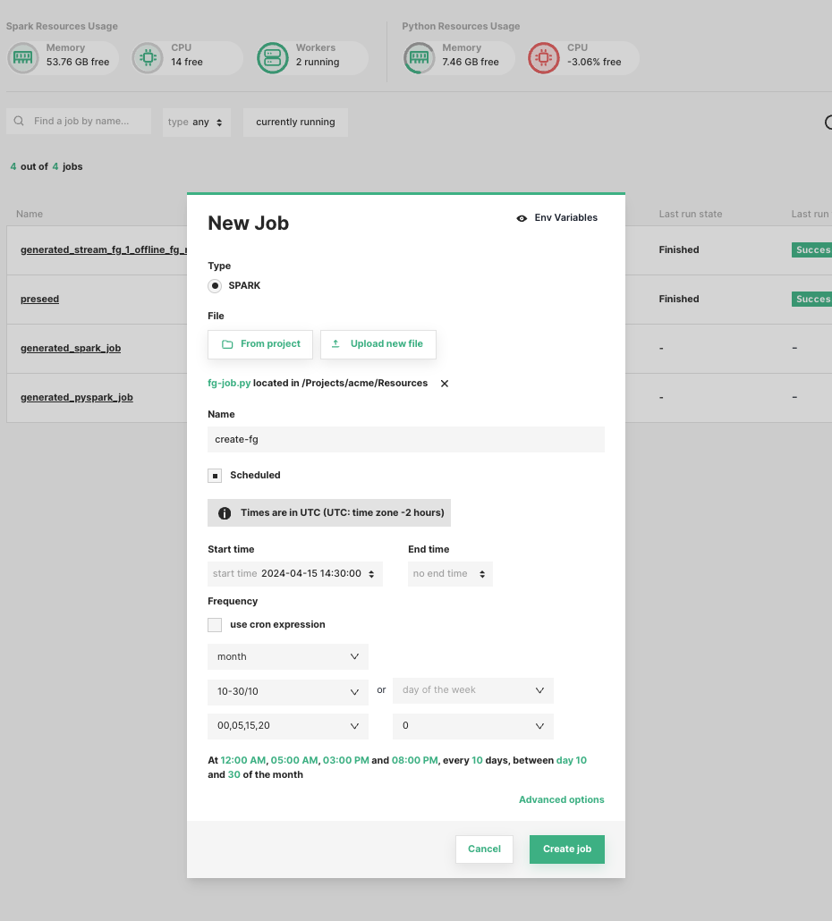The width and height of the screenshot is (832, 921).
Task: Adjust the start time date stepper
Action: pos(371,574)
